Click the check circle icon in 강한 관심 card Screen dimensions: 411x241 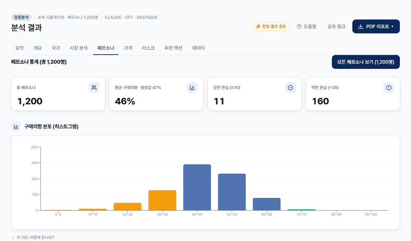click(291, 88)
